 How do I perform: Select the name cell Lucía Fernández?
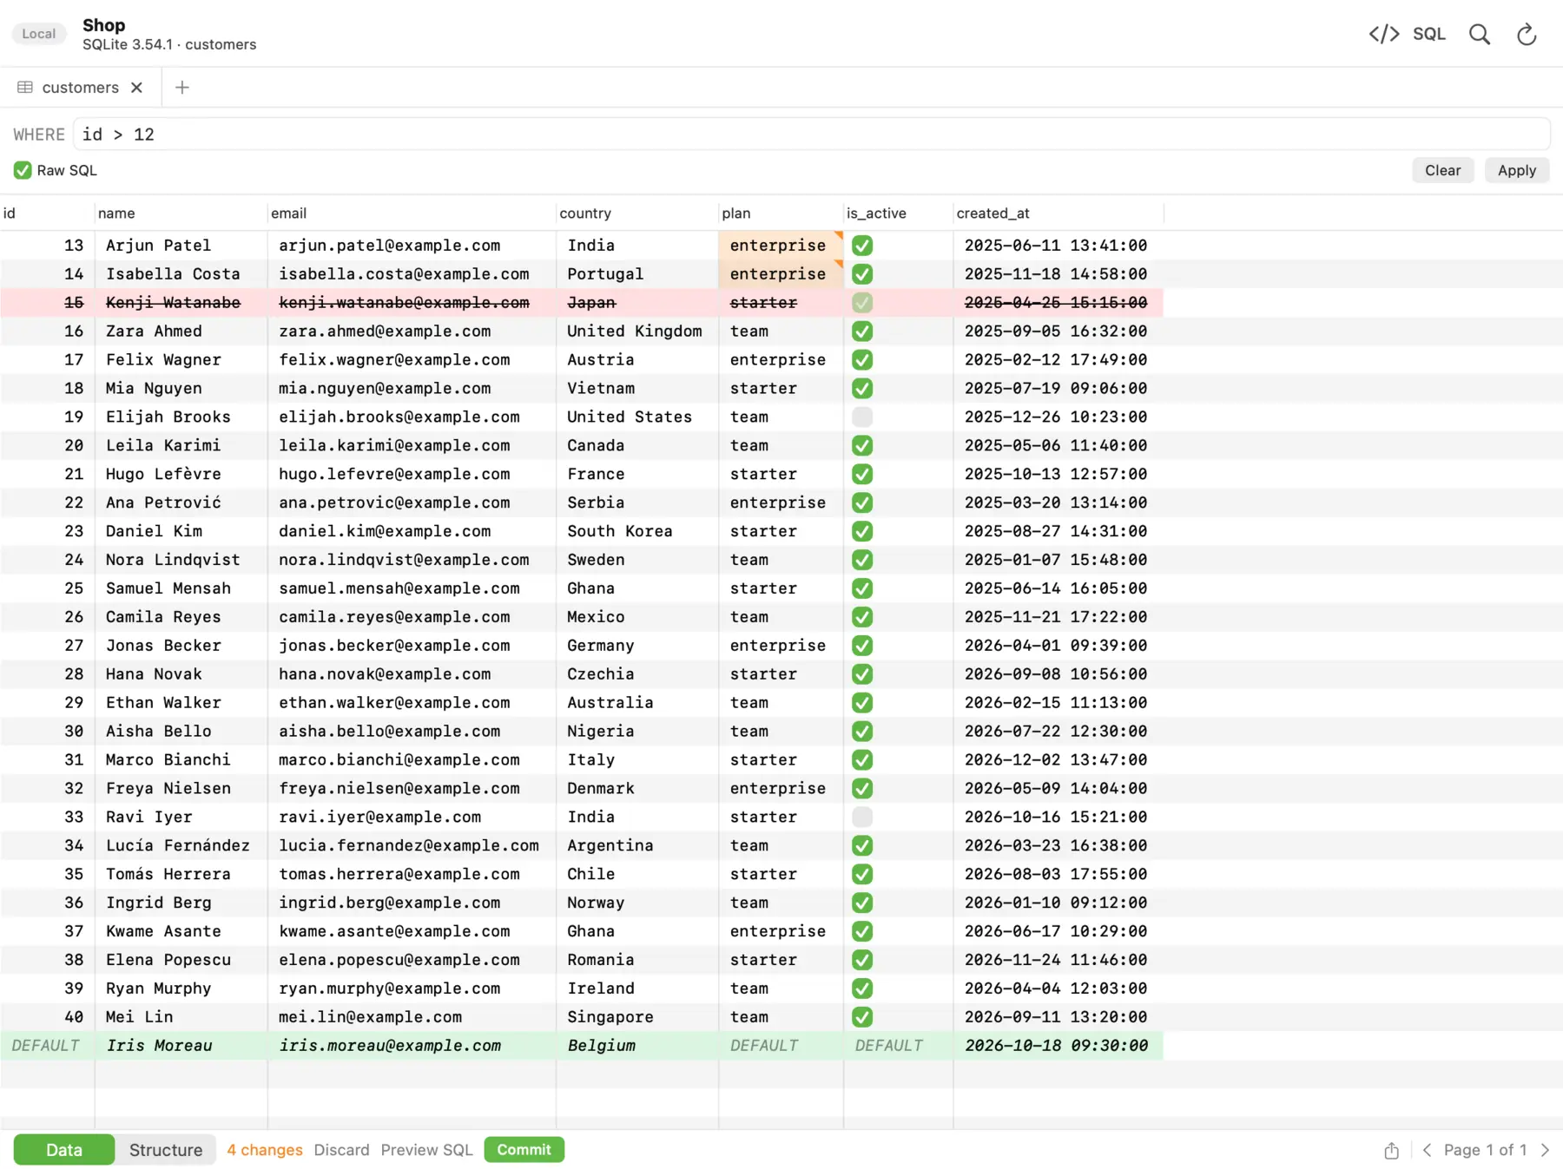tap(181, 846)
